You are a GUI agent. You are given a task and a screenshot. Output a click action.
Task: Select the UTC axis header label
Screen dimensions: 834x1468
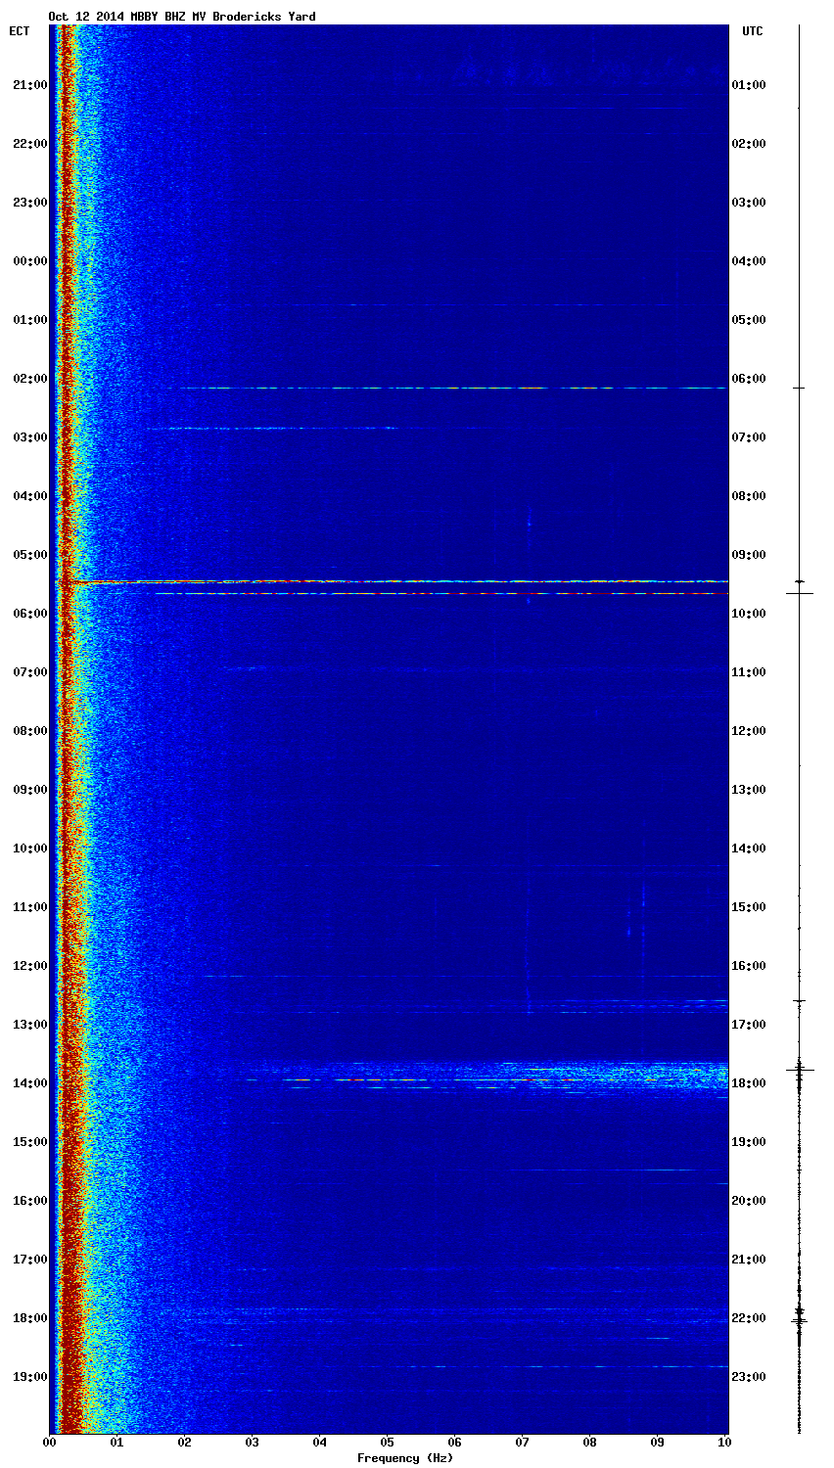(752, 31)
